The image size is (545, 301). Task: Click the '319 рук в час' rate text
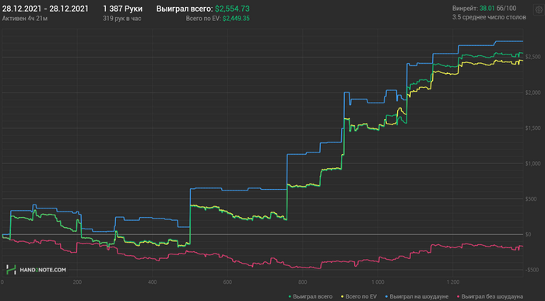122,19
